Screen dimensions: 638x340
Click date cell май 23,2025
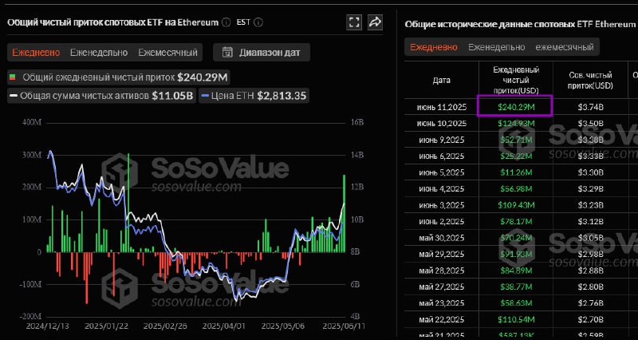442,302
